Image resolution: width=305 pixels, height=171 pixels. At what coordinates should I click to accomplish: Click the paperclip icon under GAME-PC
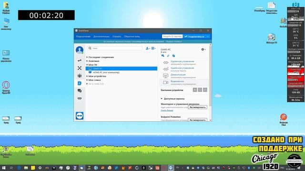[x=168, y=56]
